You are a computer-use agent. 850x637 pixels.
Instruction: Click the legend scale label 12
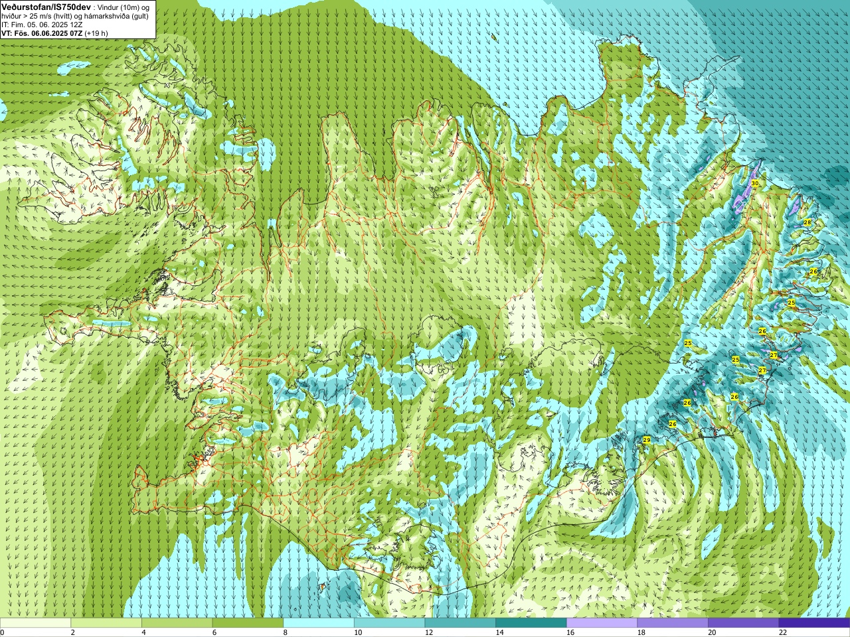click(x=429, y=632)
